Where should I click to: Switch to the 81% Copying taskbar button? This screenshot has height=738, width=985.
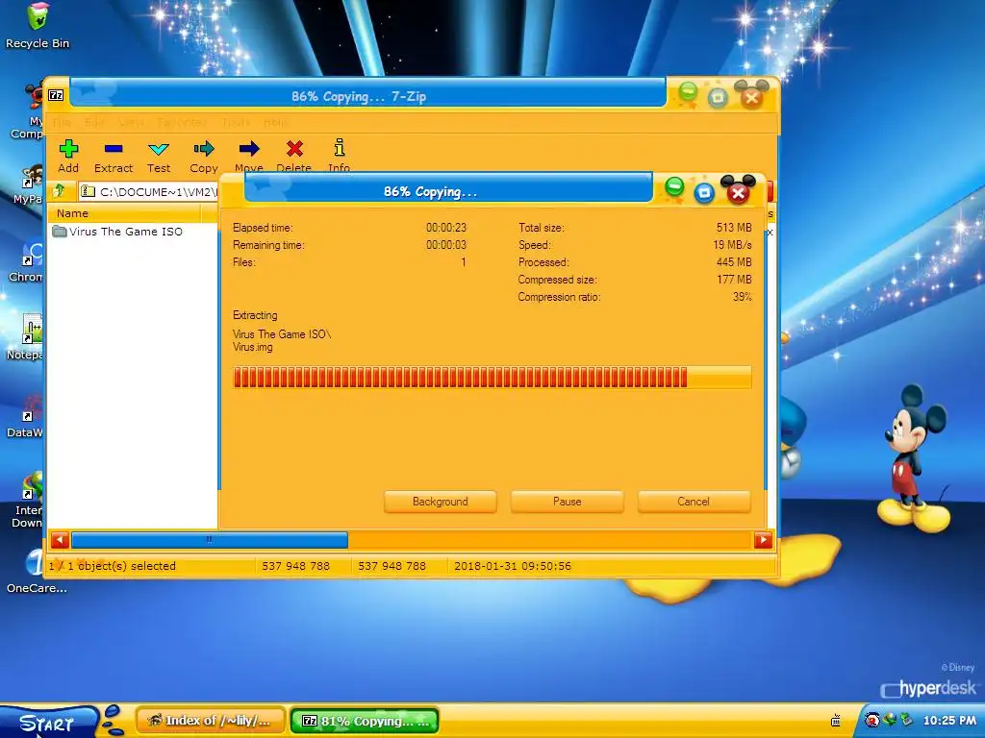pos(365,721)
